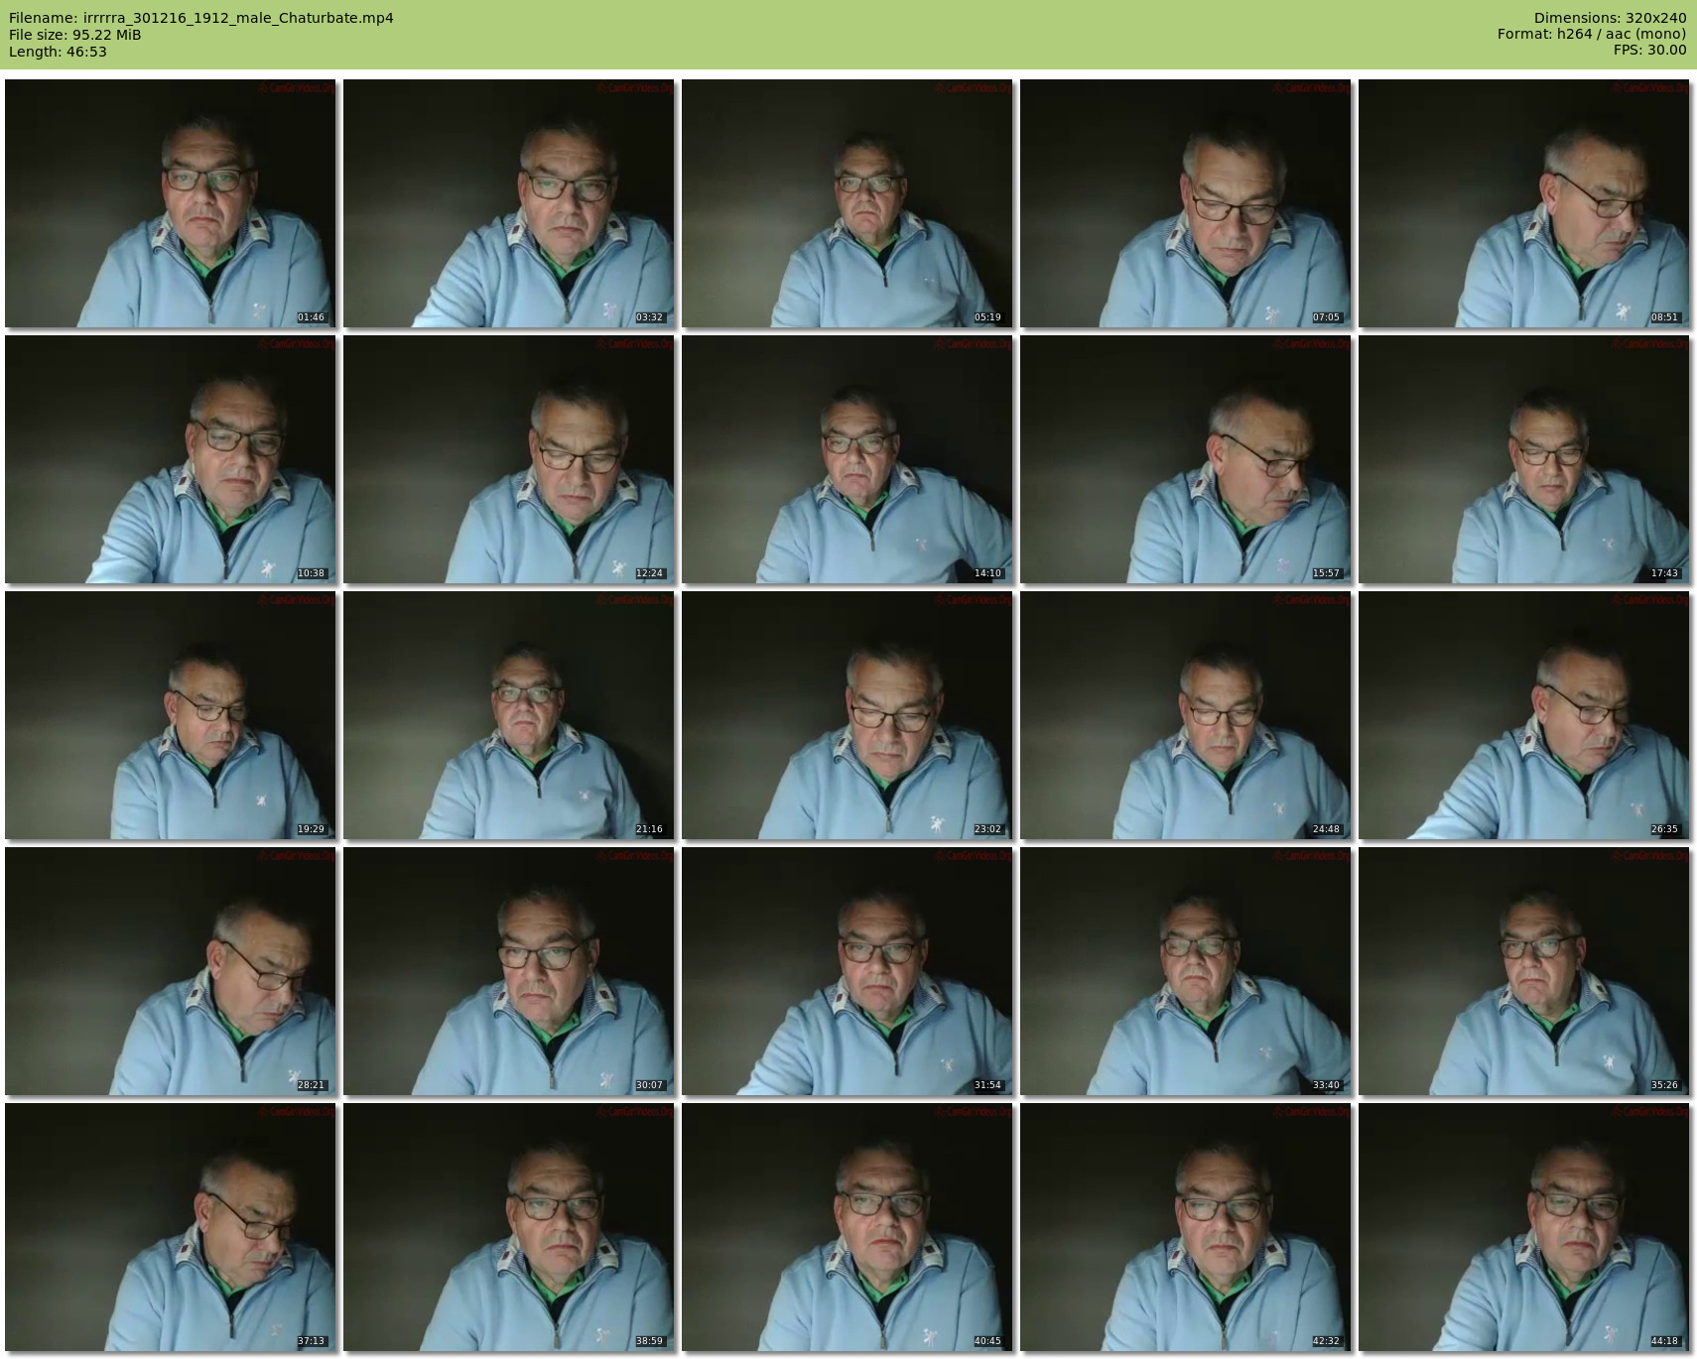The width and height of the screenshot is (1697, 1359).
Task: Choose the frame stamped 28:21
Action: [171, 971]
